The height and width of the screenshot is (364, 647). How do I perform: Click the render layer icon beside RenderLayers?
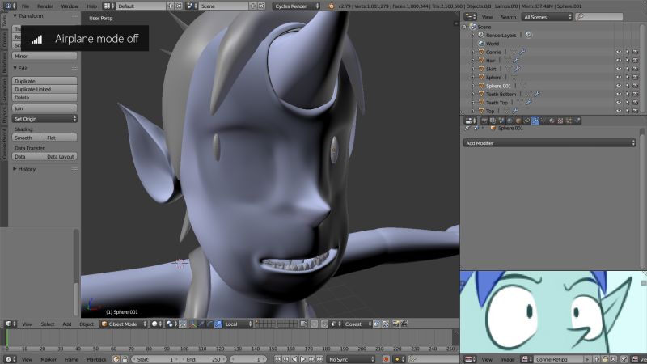click(528, 35)
